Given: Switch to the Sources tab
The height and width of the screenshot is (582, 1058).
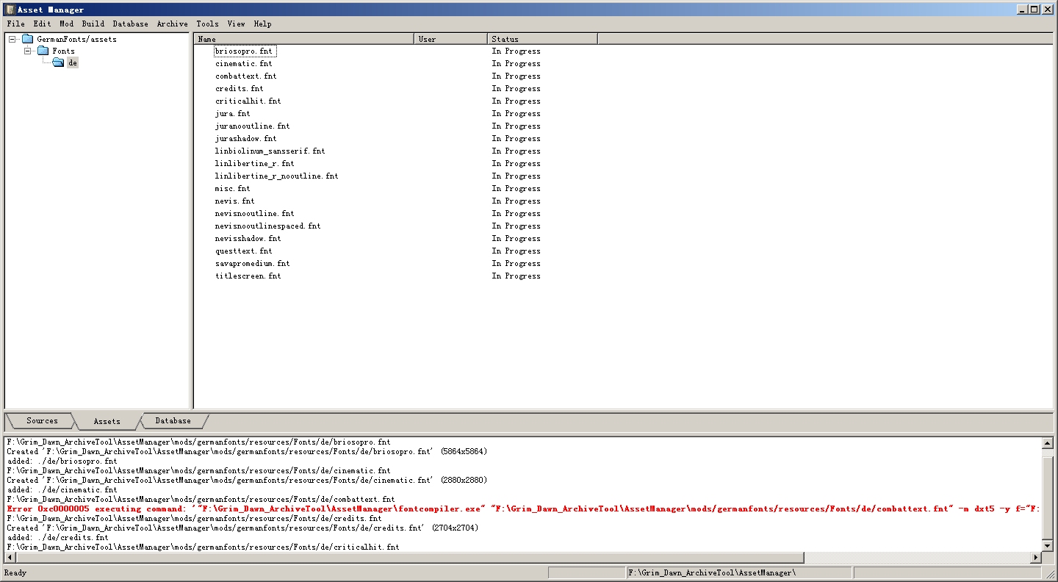Looking at the screenshot, I should coord(42,421).
